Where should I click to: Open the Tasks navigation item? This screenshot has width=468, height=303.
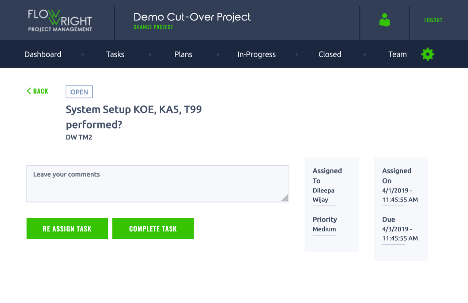[x=115, y=54]
